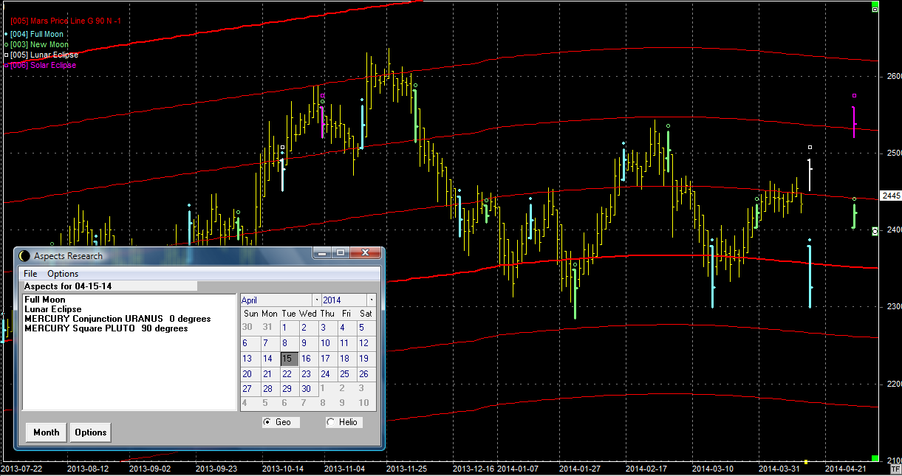Open the File menu
902x476 pixels.
point(30,274)
